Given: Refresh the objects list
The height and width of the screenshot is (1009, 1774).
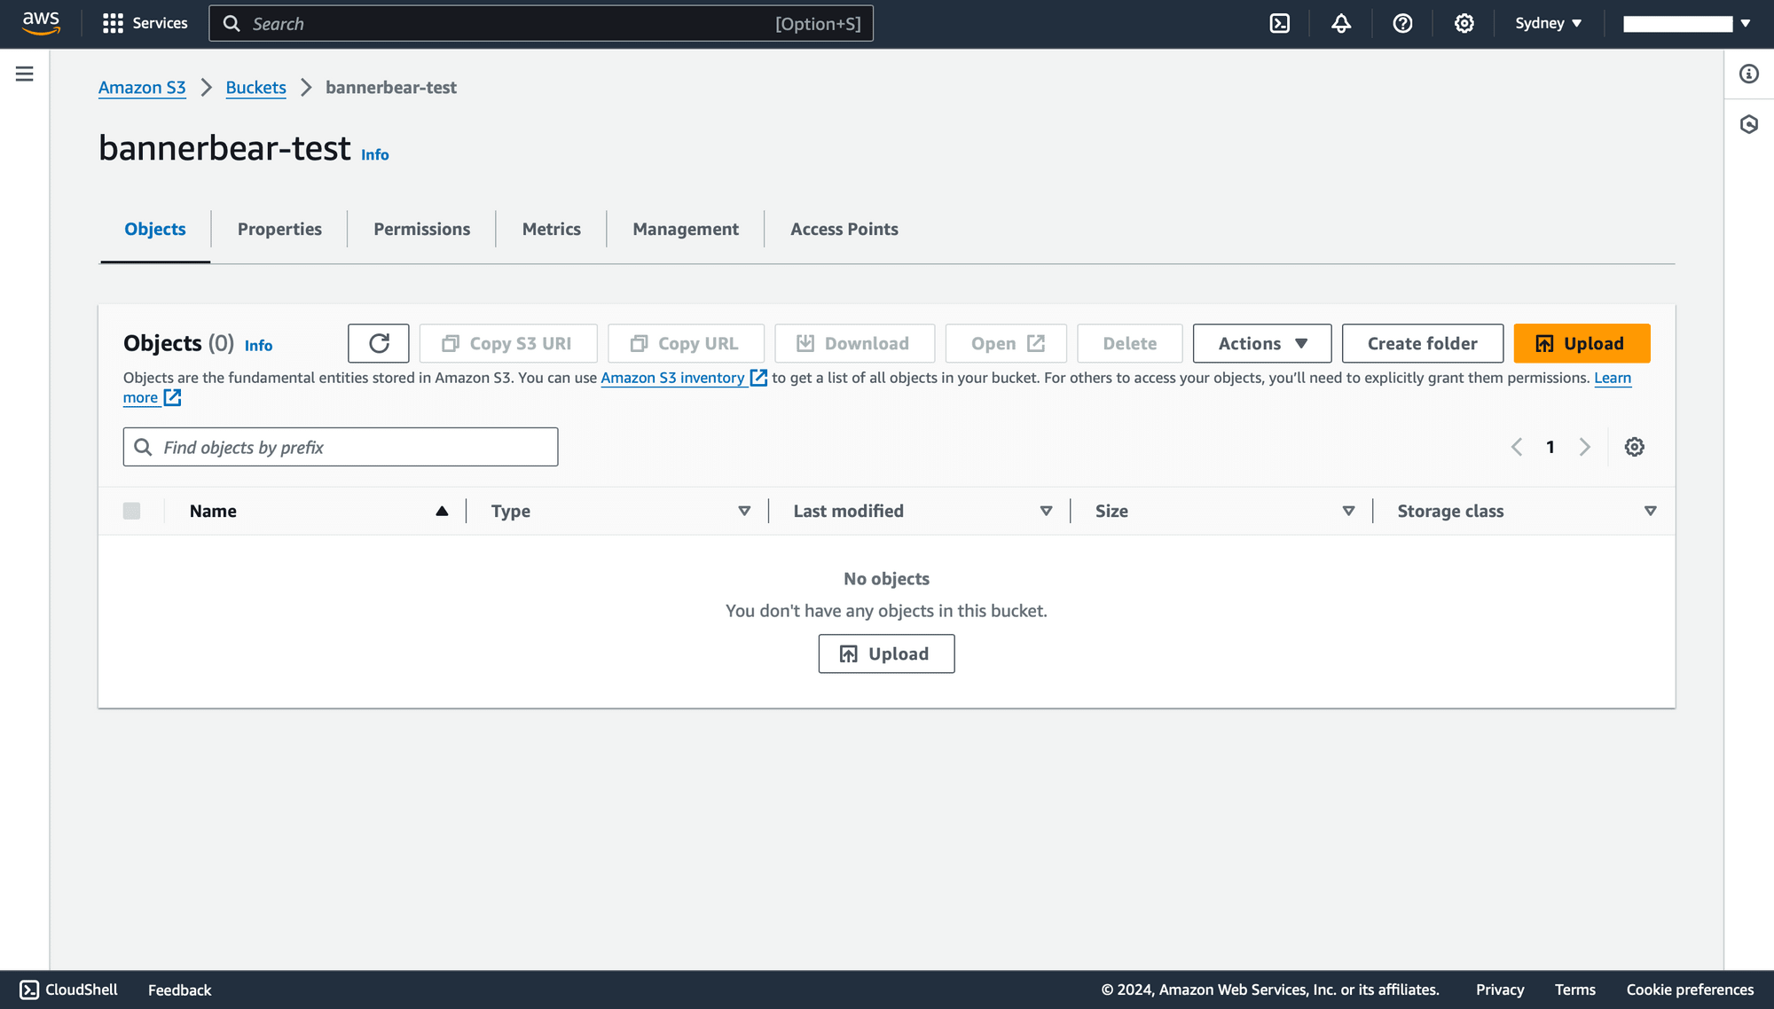Looking at the screenshot, I should tap(378, 343).
